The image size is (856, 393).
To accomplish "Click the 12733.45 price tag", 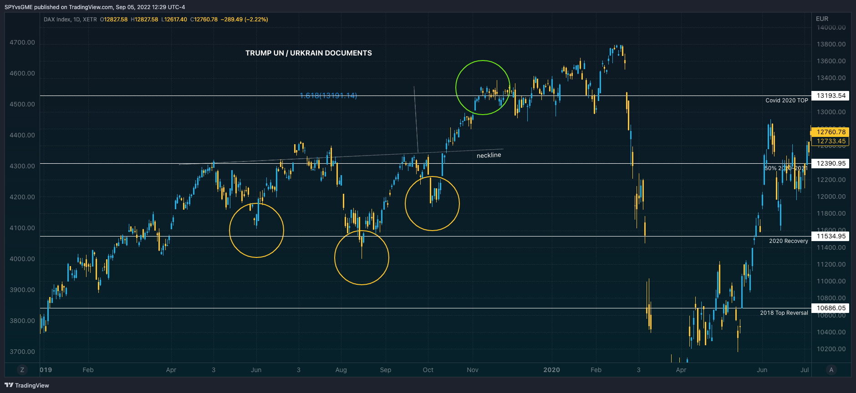I will tap(831, 141).
